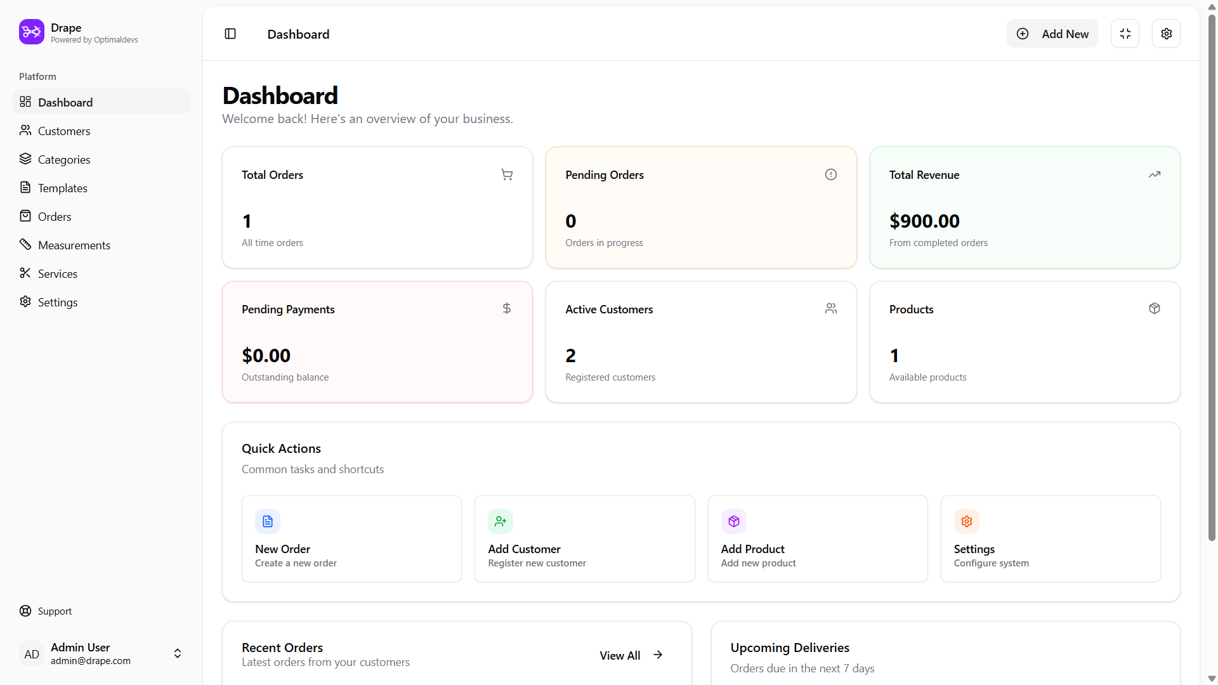Select Services in the sidebar
This screenshot has height=685, width=1218.
click(x=57, y=273)
